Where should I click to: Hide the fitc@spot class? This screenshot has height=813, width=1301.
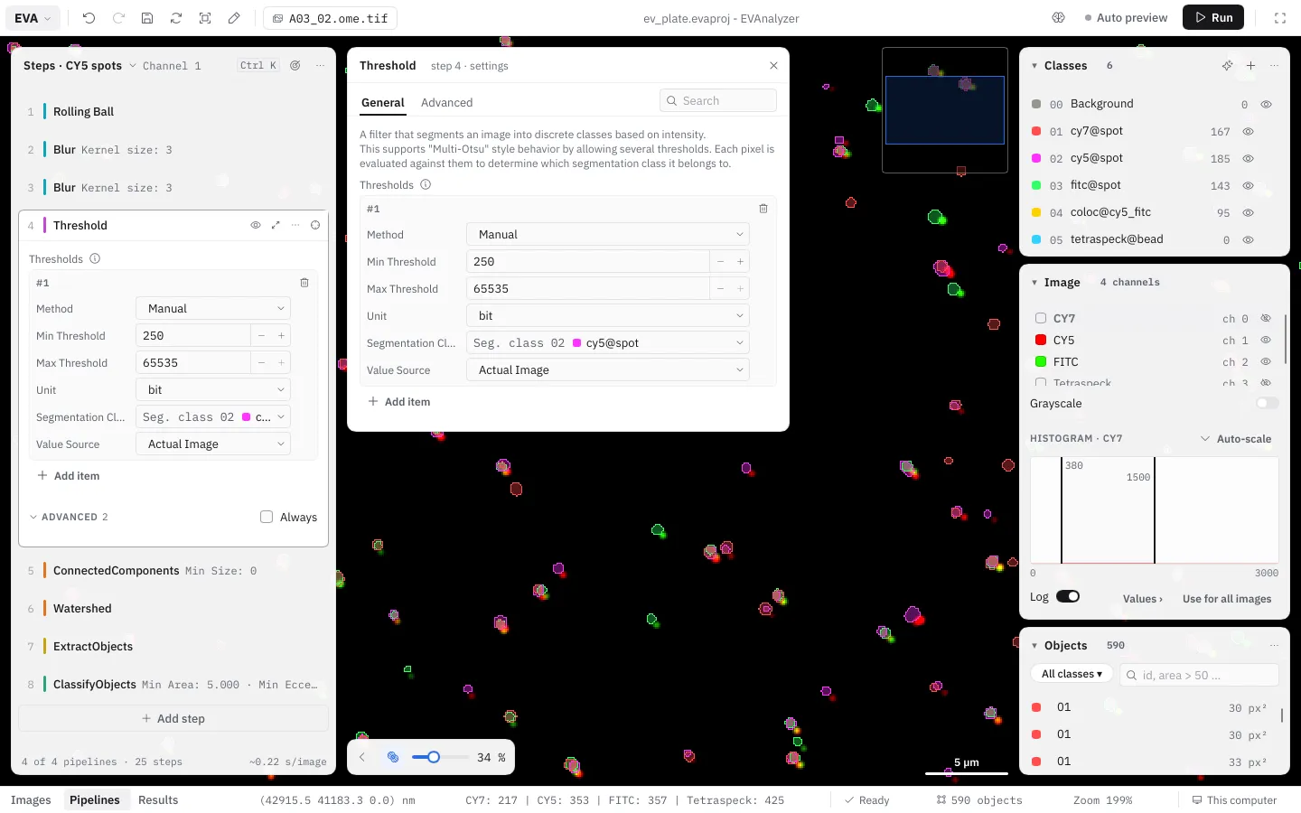[x=1248, y=185]
